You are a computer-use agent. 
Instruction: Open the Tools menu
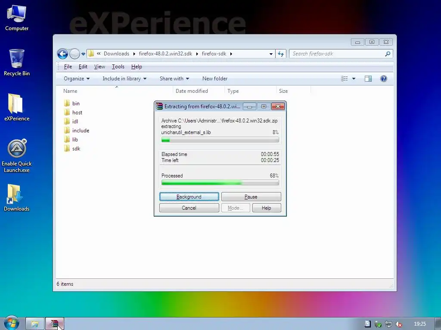click(x=118, y=67)
